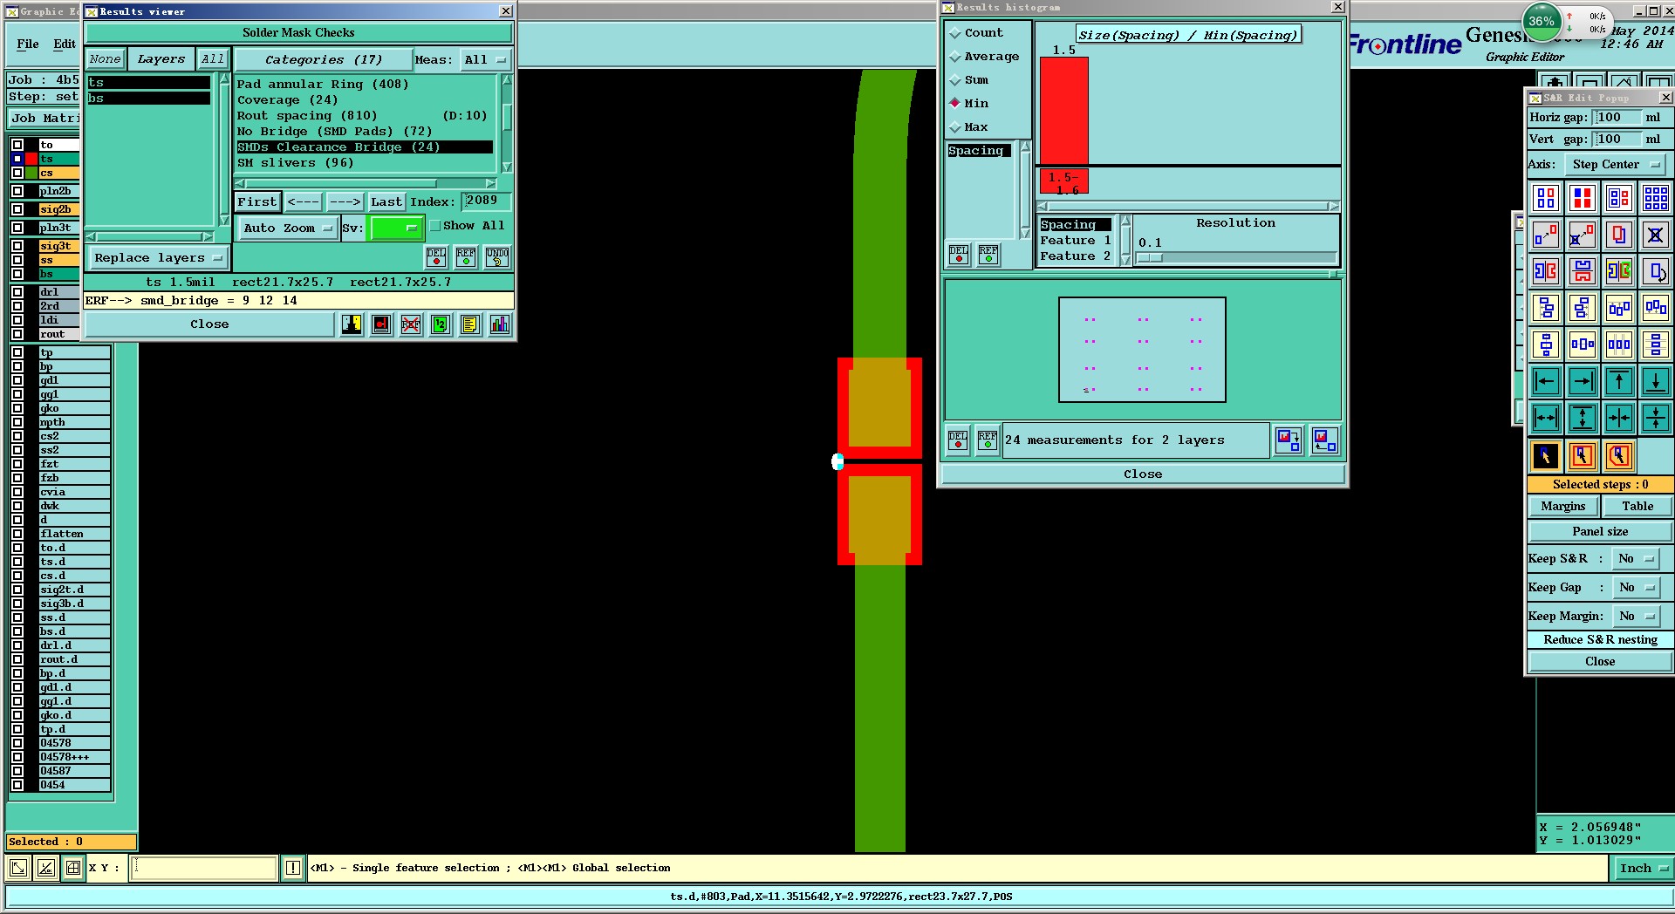Click the blue 3x3 grid step icon
The height and width of the screenshot is (914, 1675).
click(x=1656, y=198)
